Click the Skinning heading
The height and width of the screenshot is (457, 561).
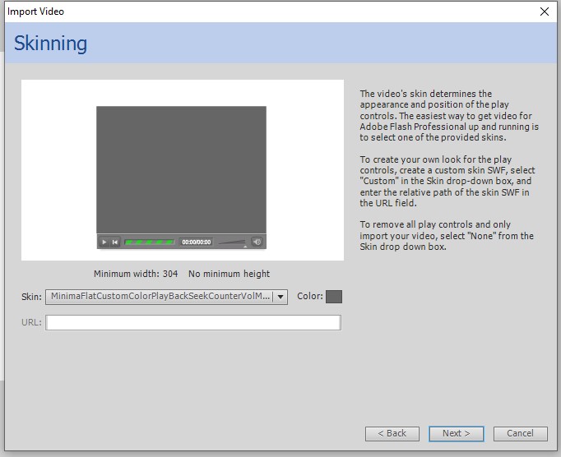pos(50,44)
